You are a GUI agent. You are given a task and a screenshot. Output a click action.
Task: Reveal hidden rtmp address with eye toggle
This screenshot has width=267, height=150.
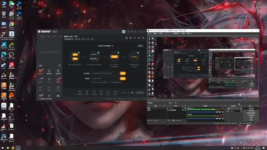pos(119,73)
